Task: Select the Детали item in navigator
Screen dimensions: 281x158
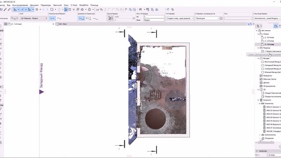Action: [x=264, y=83]
